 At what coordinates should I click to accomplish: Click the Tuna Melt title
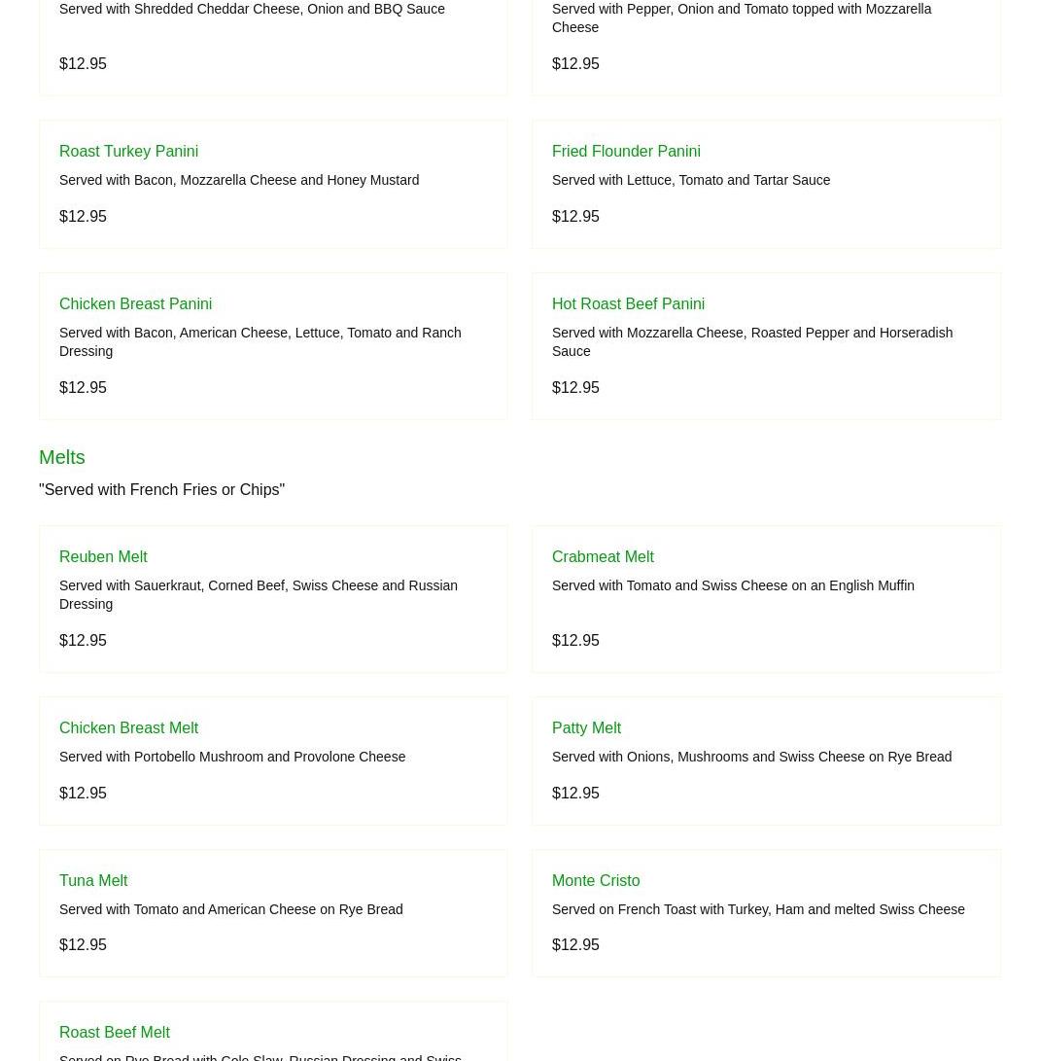click(93, 881)
